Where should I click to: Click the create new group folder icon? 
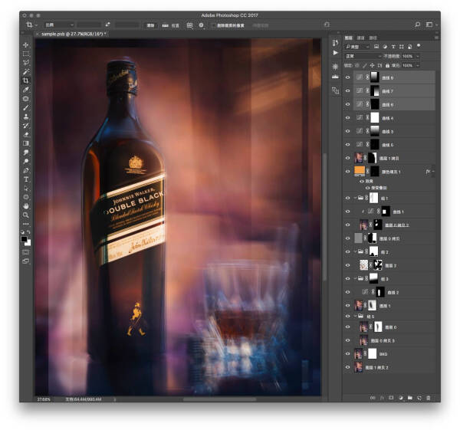click(x=410, y=398)
